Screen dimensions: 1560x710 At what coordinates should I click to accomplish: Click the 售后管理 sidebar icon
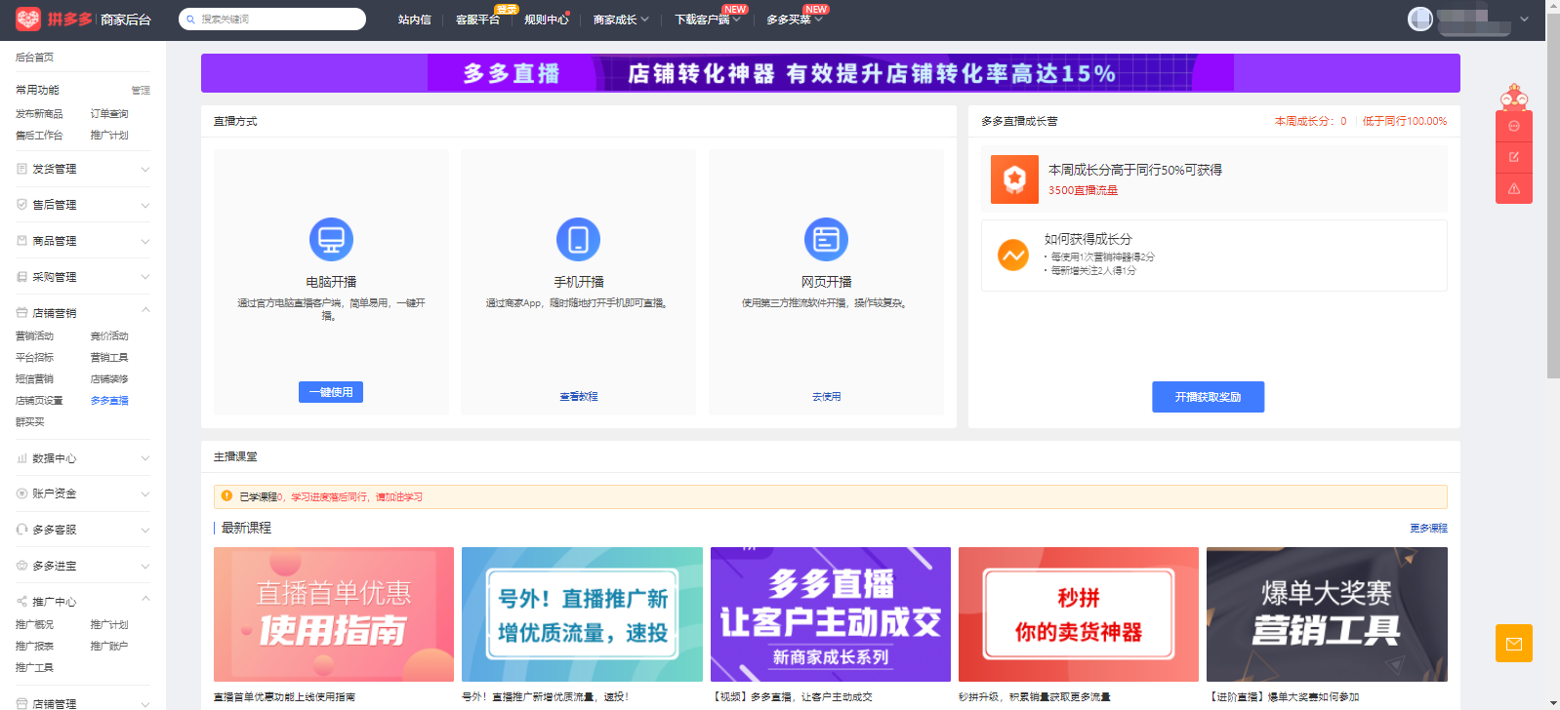pyautogui.click(x=21, y=205)
